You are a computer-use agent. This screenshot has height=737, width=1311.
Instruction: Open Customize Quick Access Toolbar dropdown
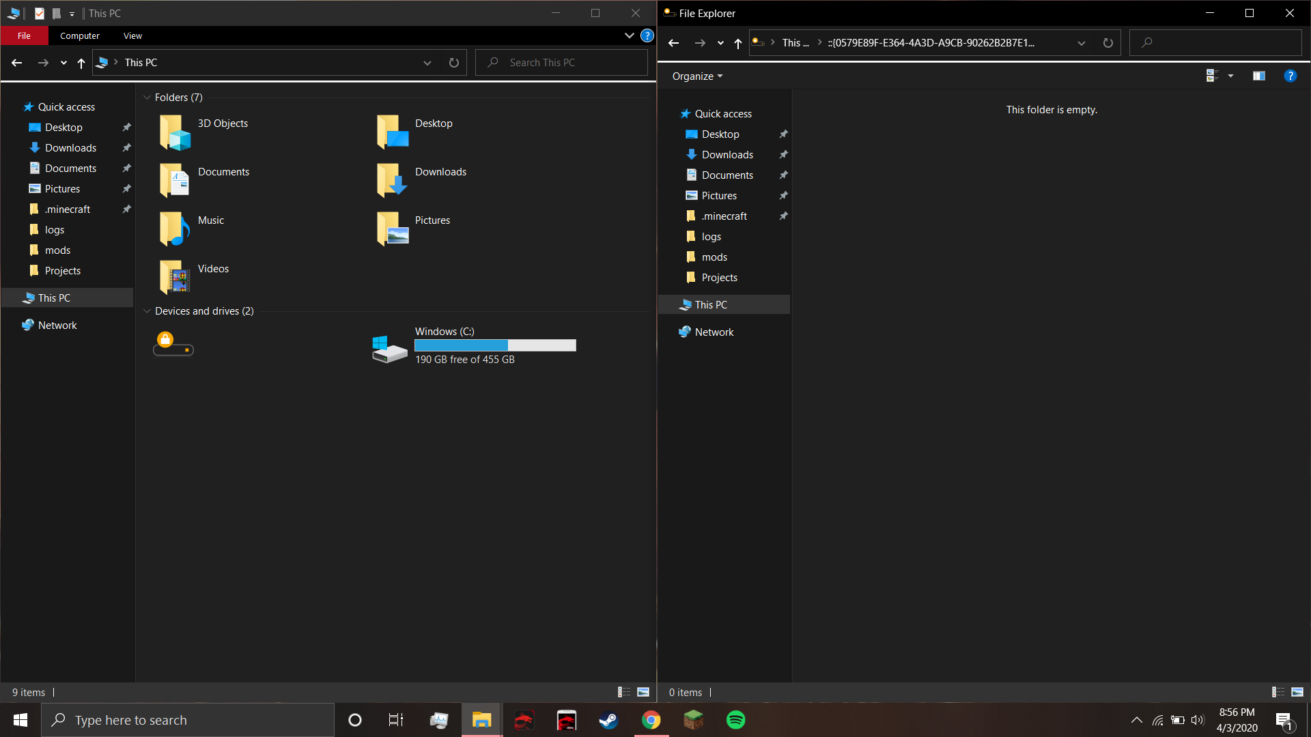pos(72,14)
